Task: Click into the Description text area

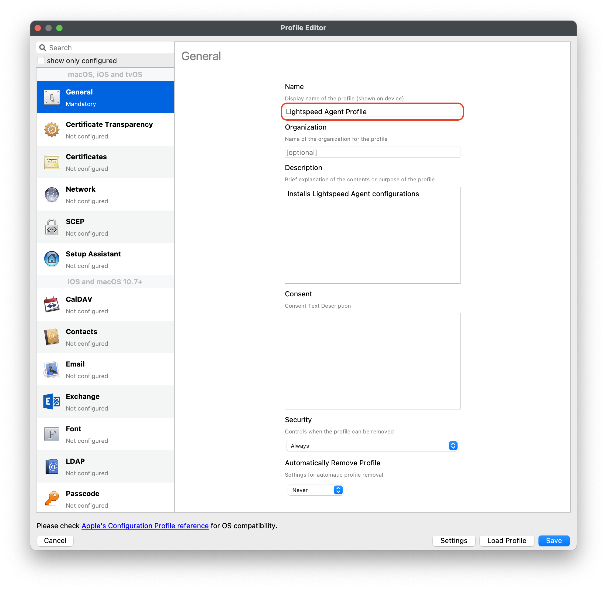Action: 372,235
